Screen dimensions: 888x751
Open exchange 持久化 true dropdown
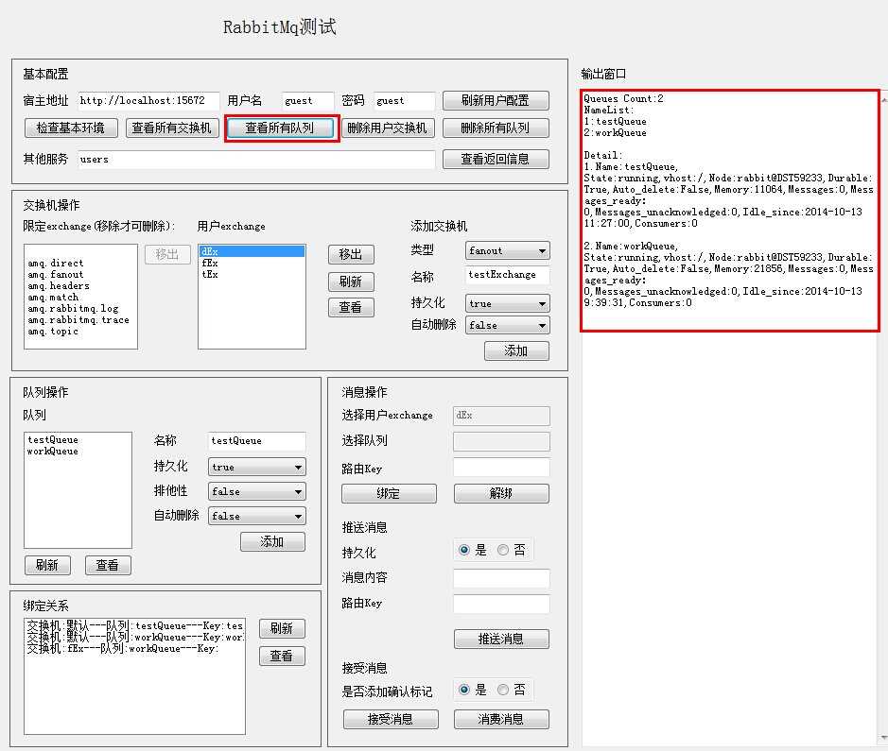point(507,303)
